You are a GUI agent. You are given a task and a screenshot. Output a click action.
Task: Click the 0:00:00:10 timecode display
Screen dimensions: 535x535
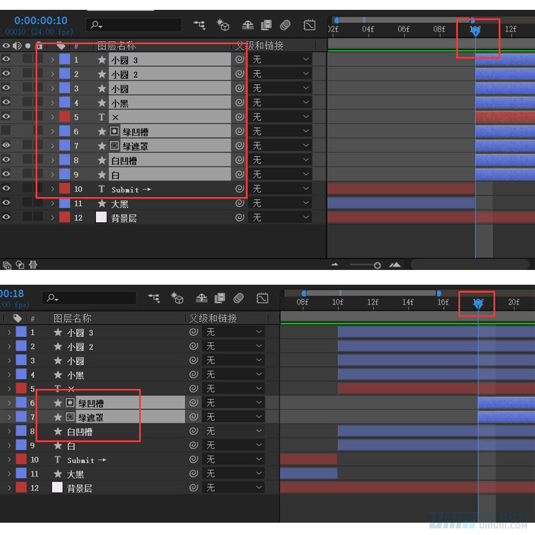click(41, 20)
